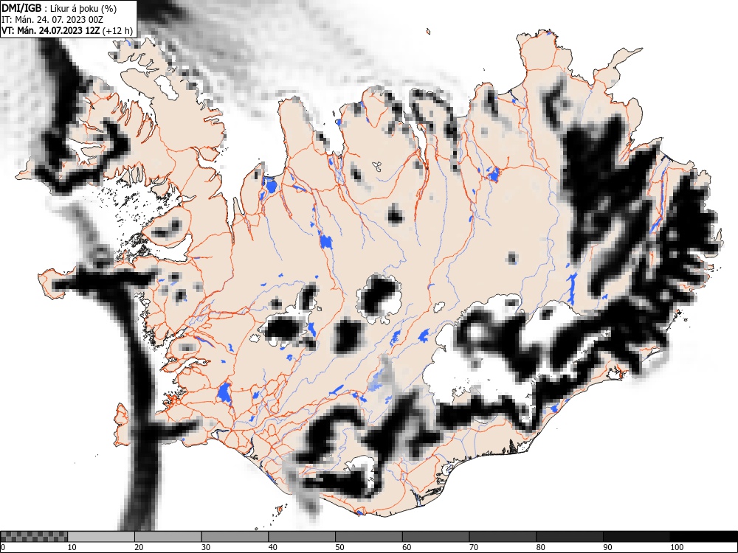Image resolution: width=738 pixels, height=553 pixels.
Task: Select the 70–80 percent legend swatch
Action: pyautogui.click(x=502, y=537)
